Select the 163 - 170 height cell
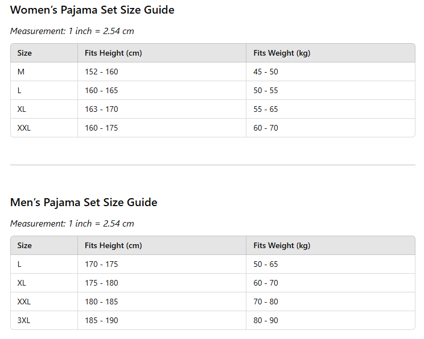Image resolution: width=424 pixels, height=339 pixels. [x=101, y=109]
